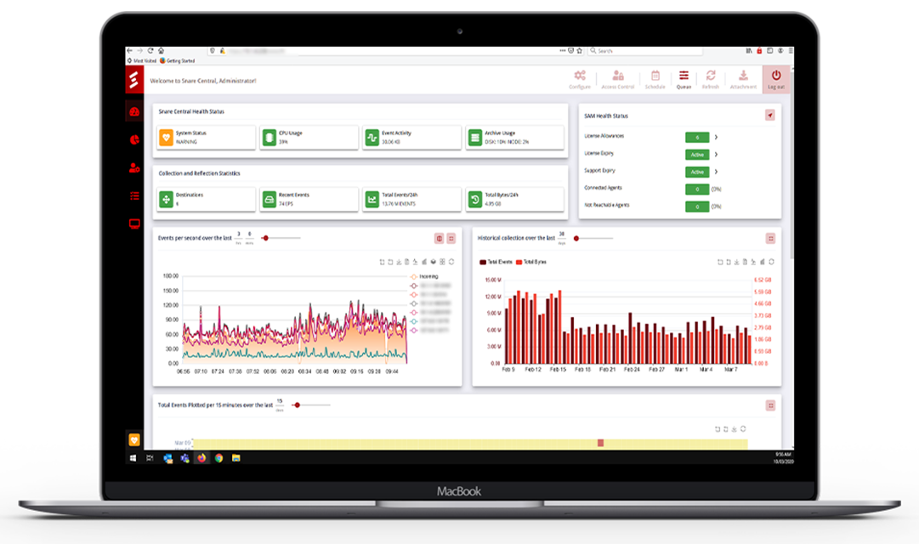Click the browser back arrow
Viewport: 919px width, 544px height.
coord(129,51)
